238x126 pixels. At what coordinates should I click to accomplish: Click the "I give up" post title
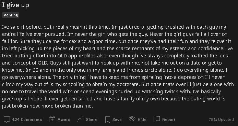15,5
